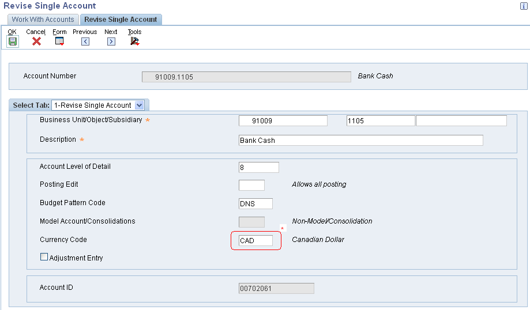Click the 'Budget Pattern Code' label
This screenshot has width=530, height=310.
[x=73, y=203]
